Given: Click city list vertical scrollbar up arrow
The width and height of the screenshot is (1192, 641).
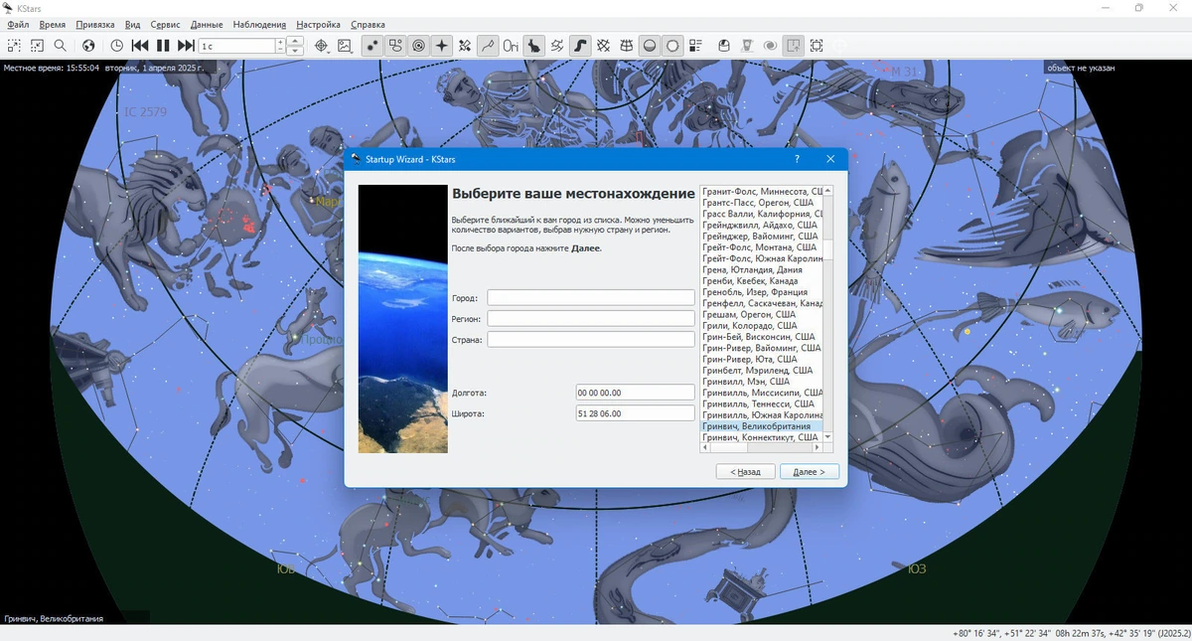Looking at the screenshot, I should 828,191.
